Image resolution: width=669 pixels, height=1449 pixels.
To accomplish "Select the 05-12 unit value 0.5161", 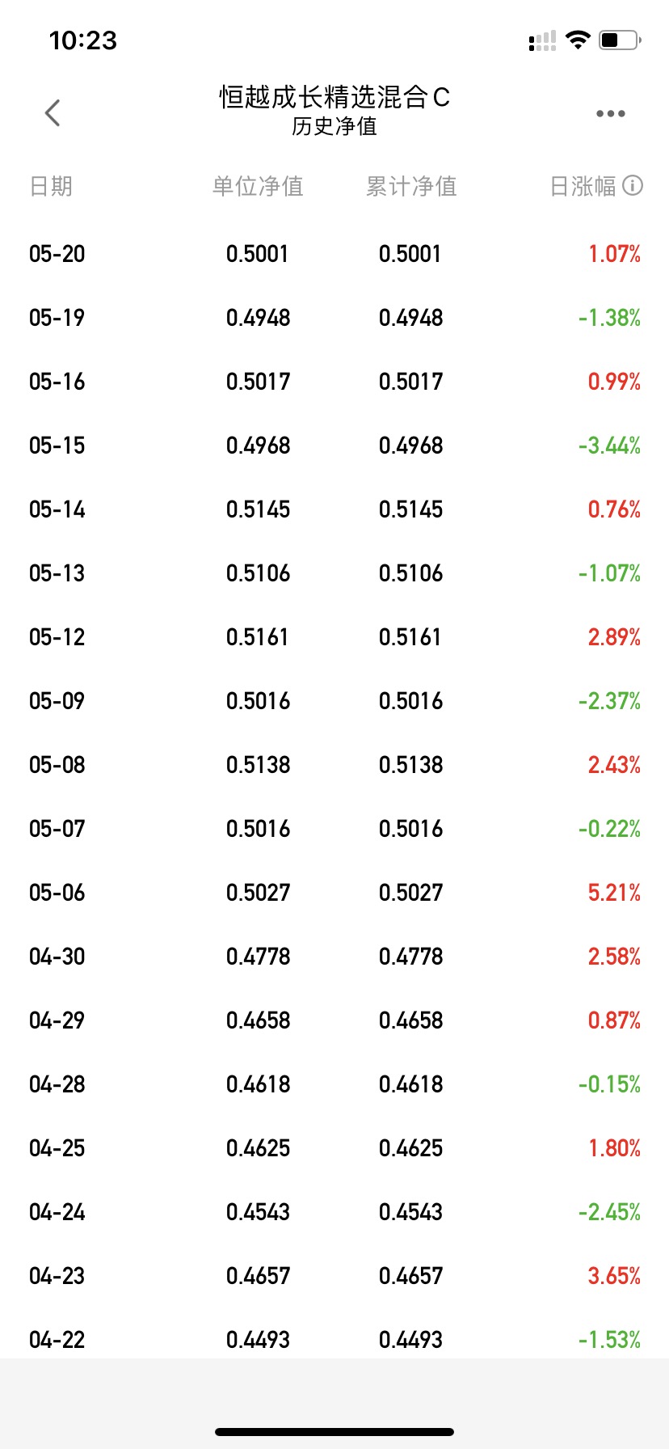I will [x=258, y=637].
